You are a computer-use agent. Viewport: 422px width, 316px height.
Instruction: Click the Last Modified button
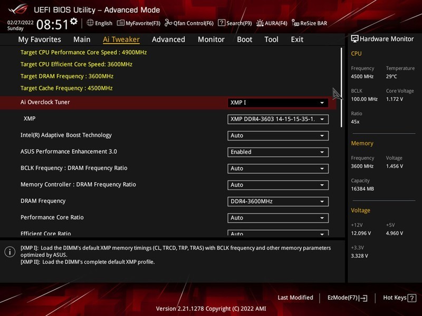[x=295, y=298]
